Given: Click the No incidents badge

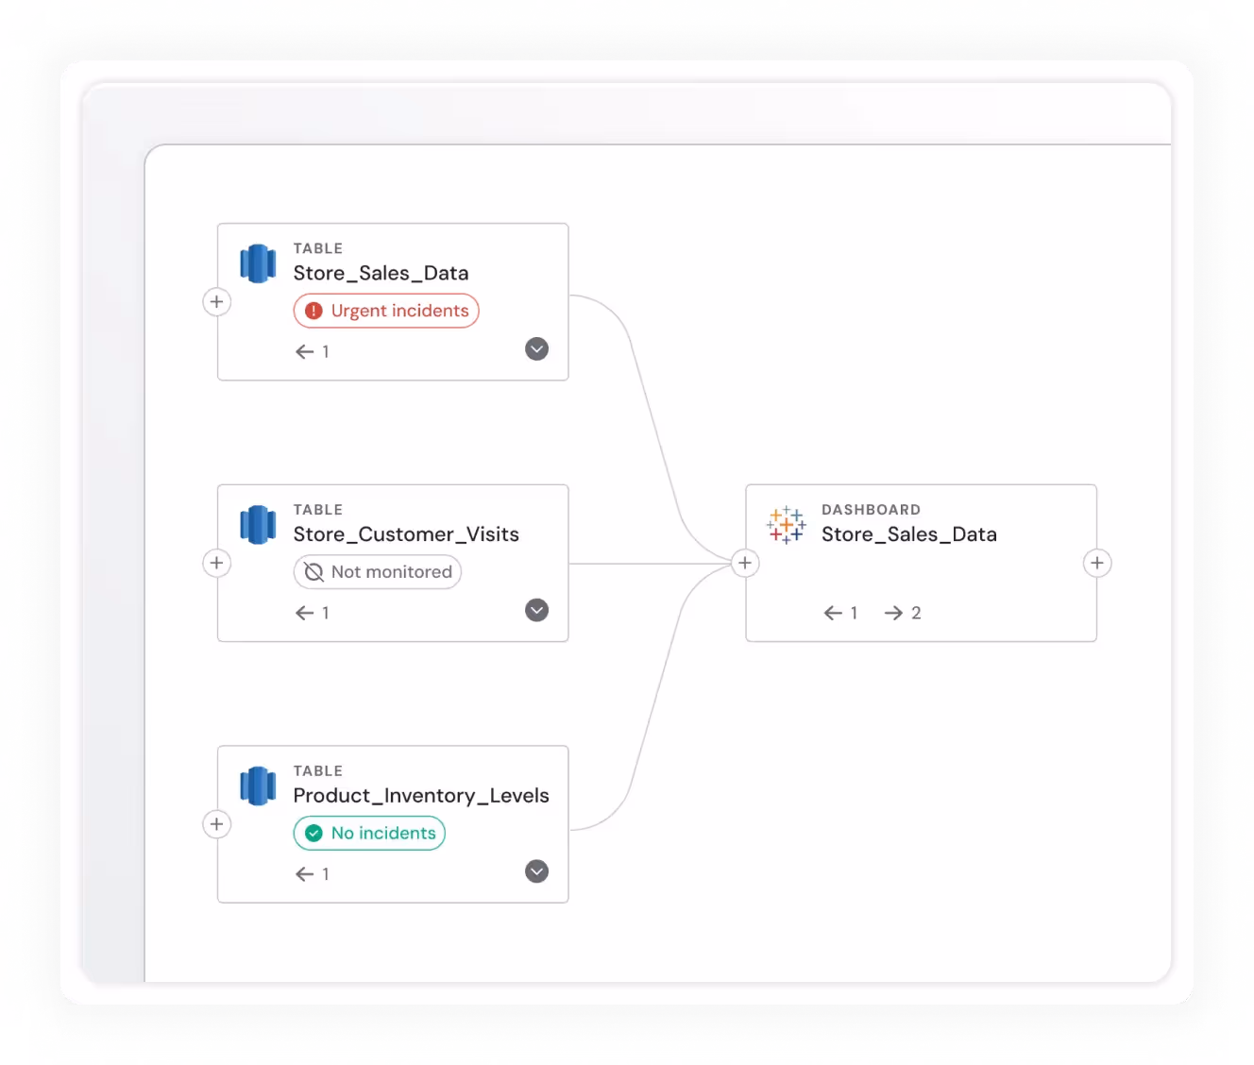Looking at the screenshot, I should point(369,834).
